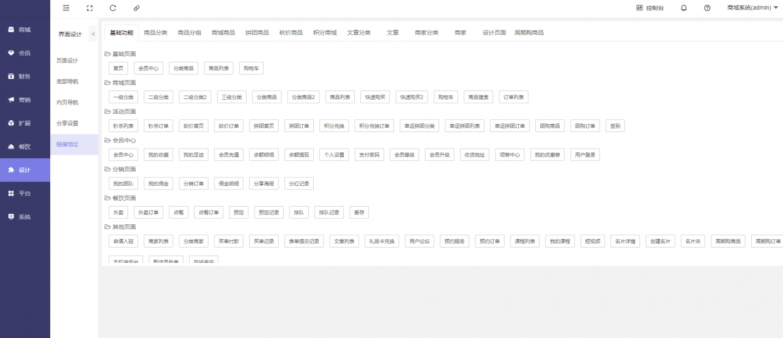Switch to the 基础功能 tab
The image size is (783, 338).
(121, 32)
